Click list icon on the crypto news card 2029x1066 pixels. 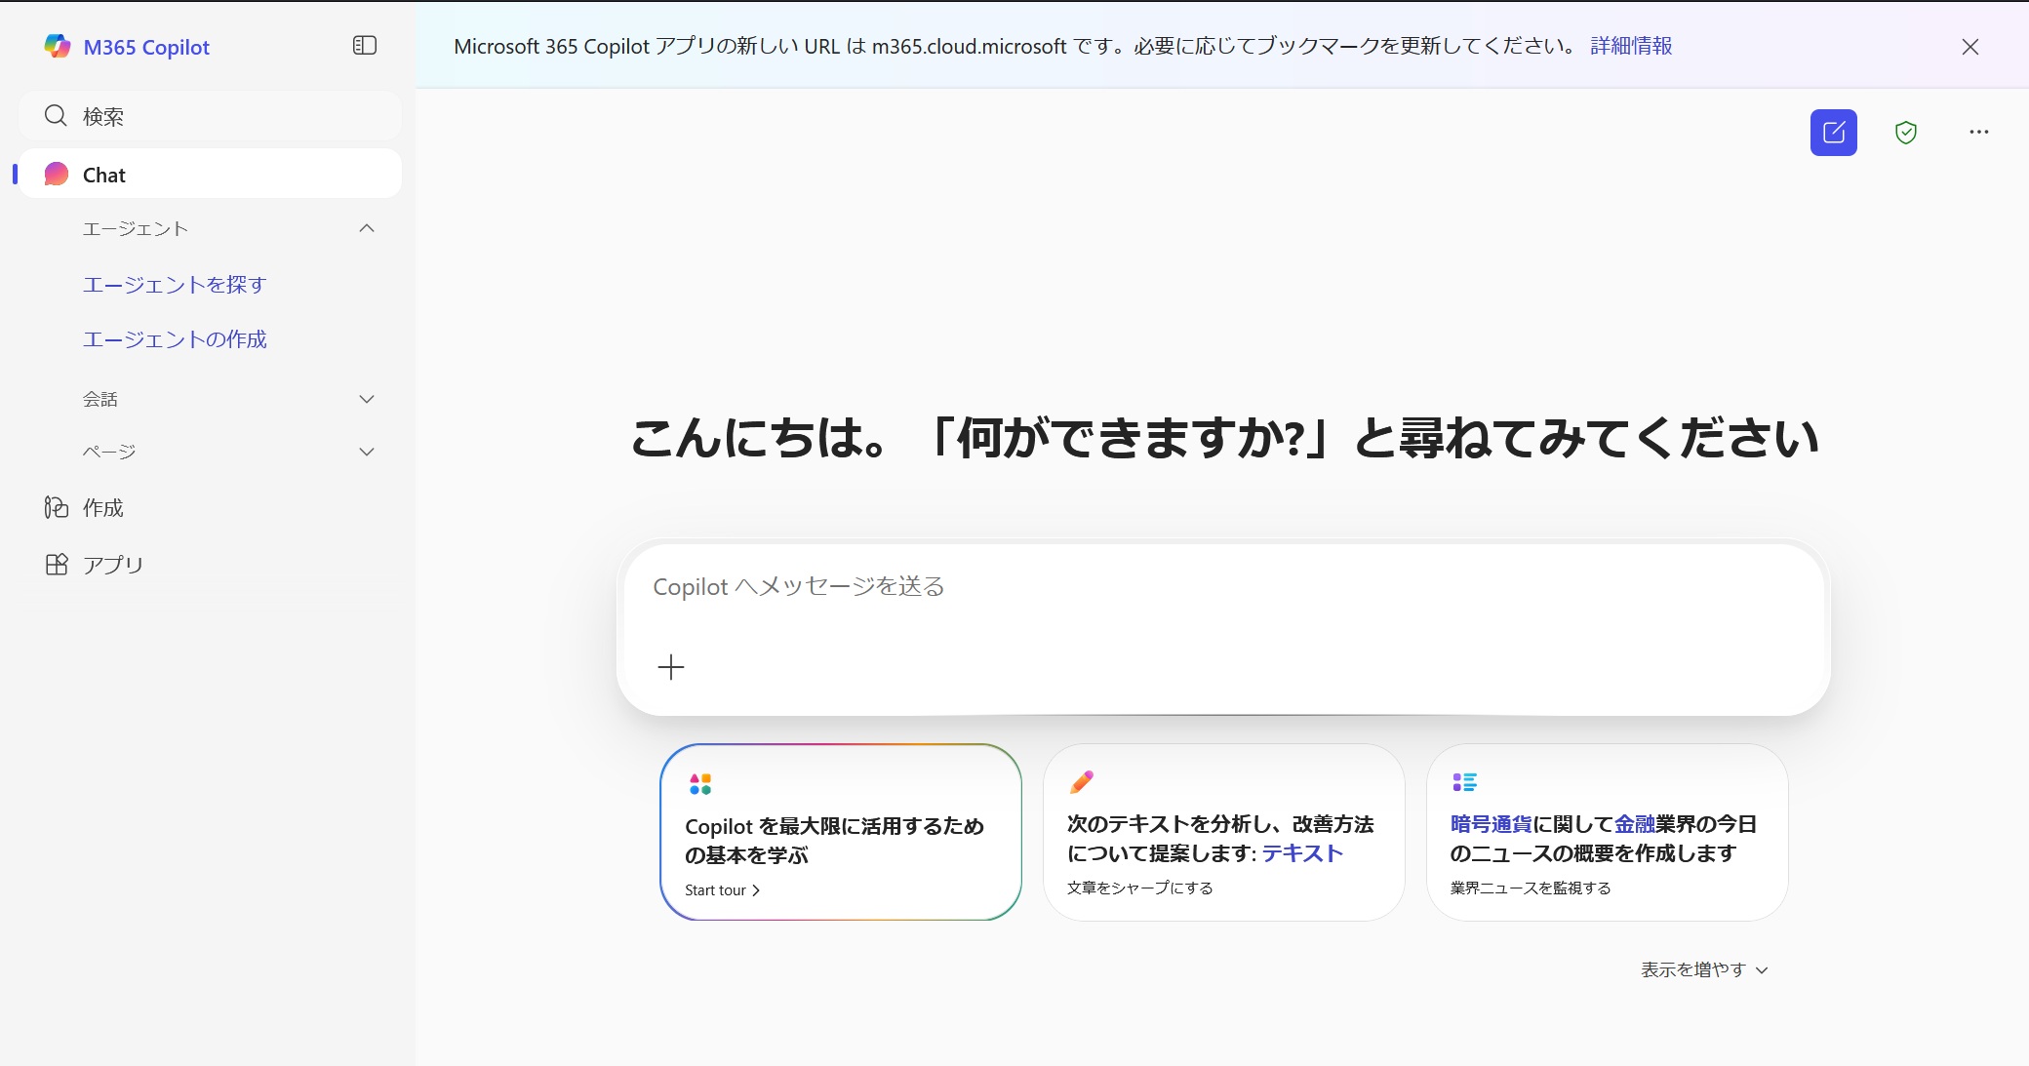[x=1464, y=782]
